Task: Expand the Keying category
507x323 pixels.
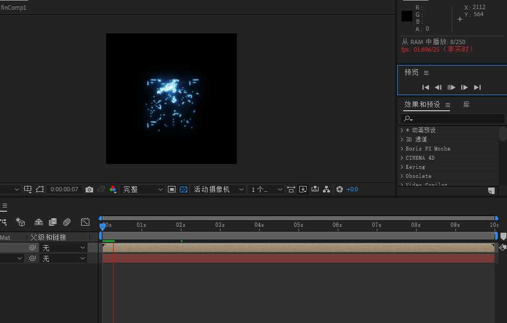Action: 402,167
